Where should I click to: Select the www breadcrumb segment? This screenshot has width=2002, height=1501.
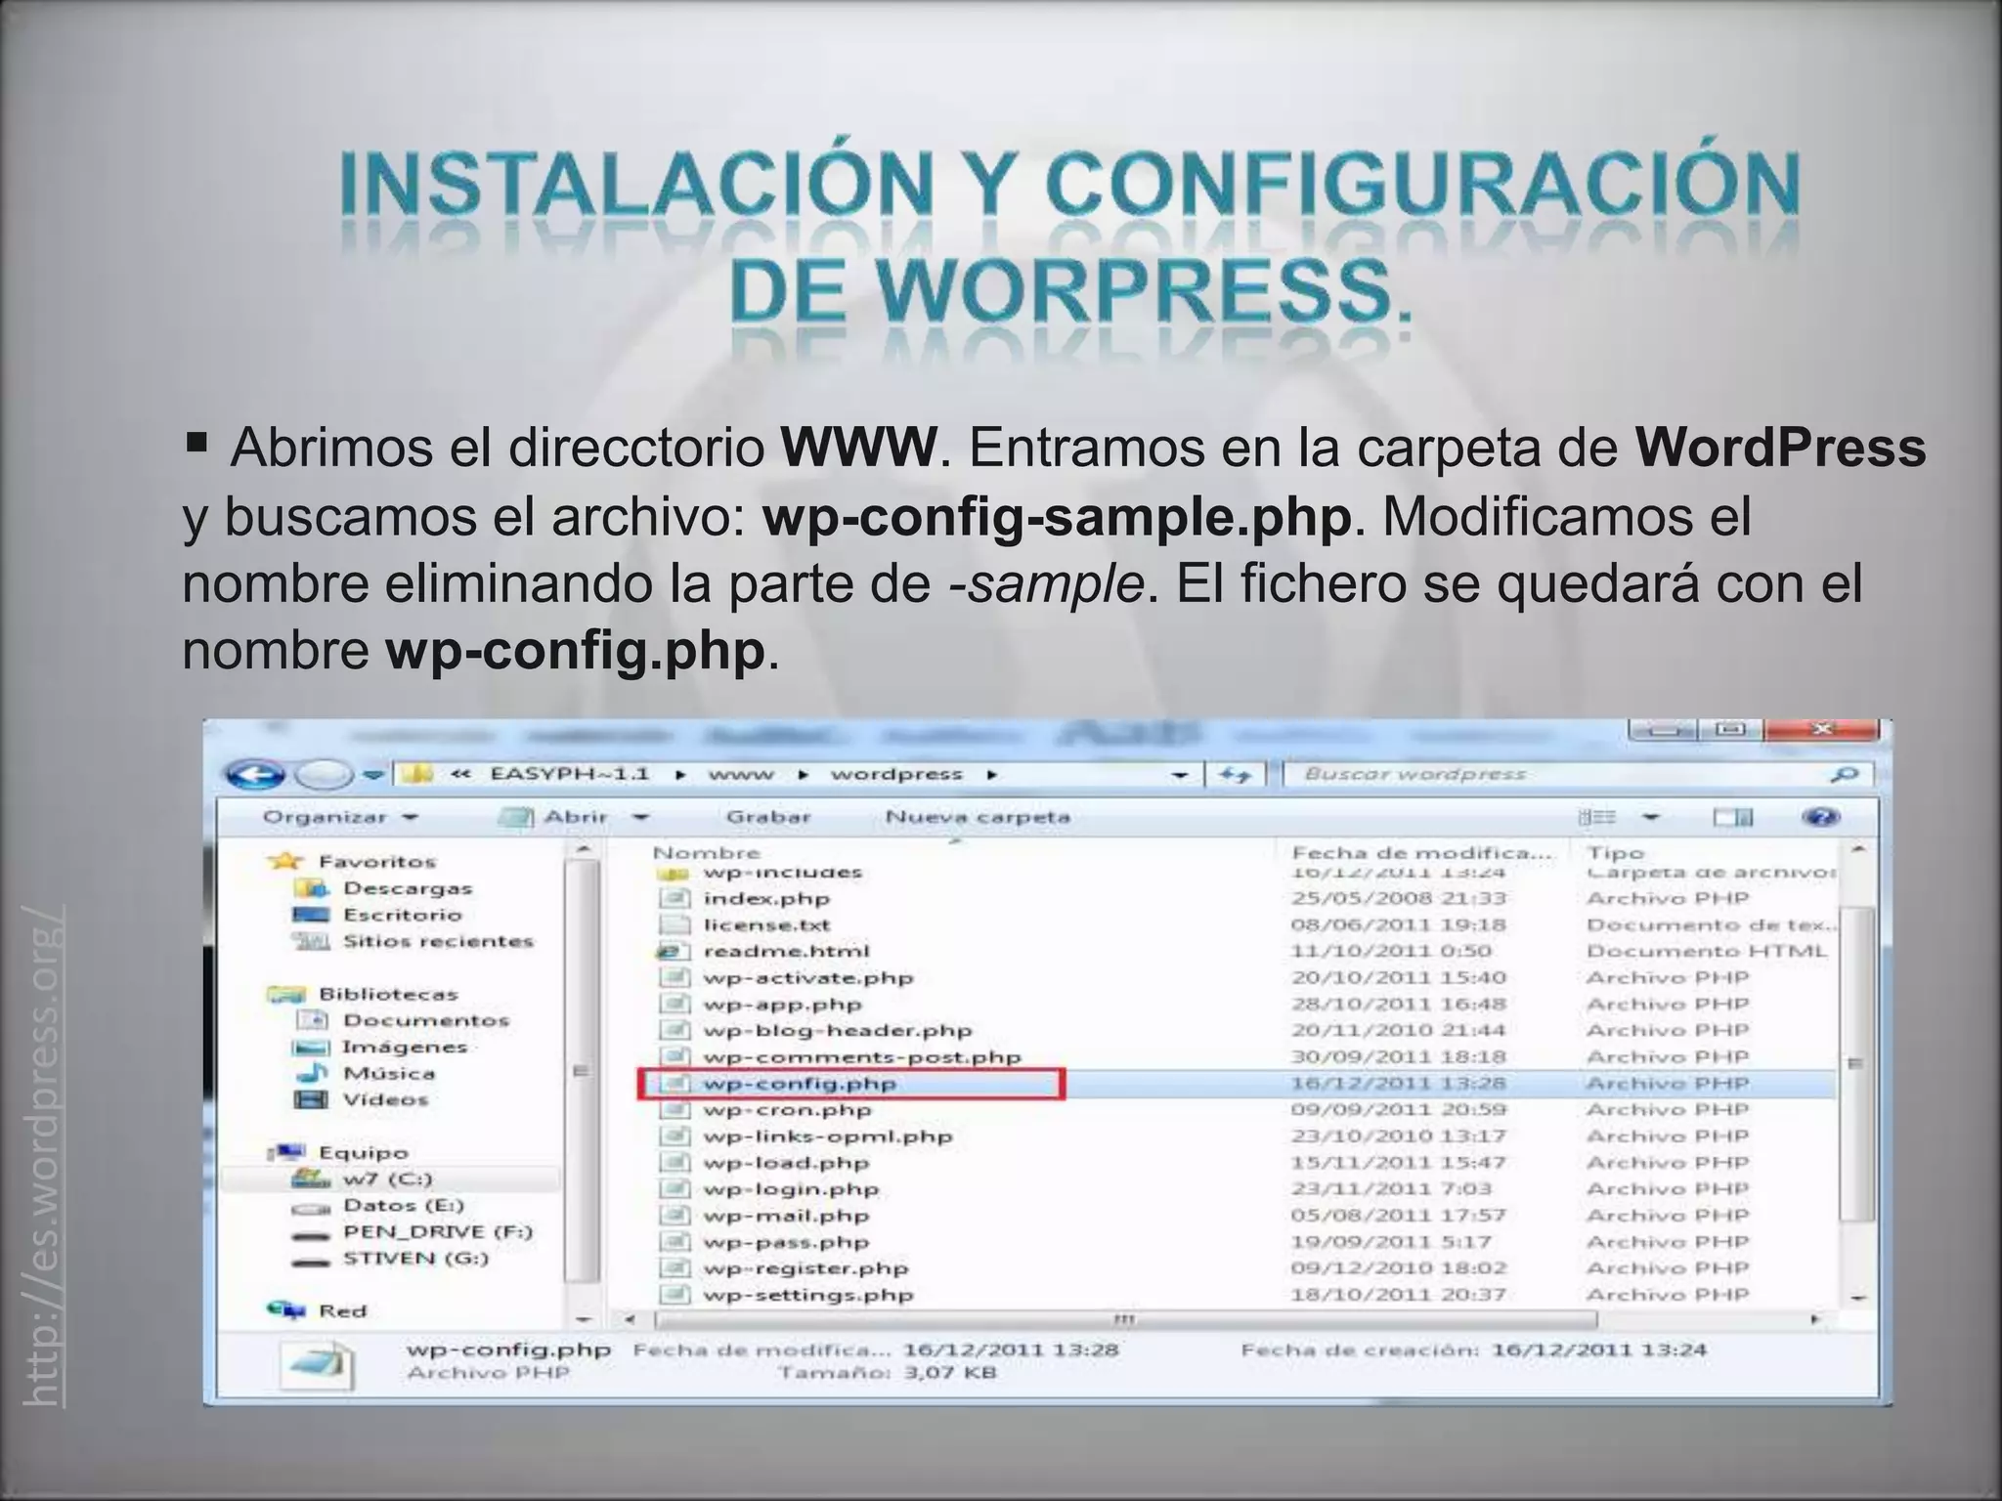(x=740, y=774)
